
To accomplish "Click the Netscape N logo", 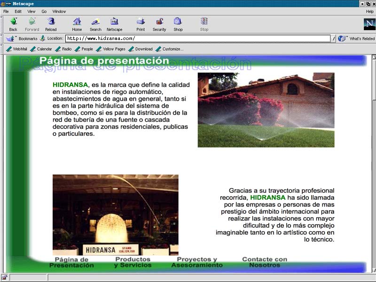I will tap(369, 24).
